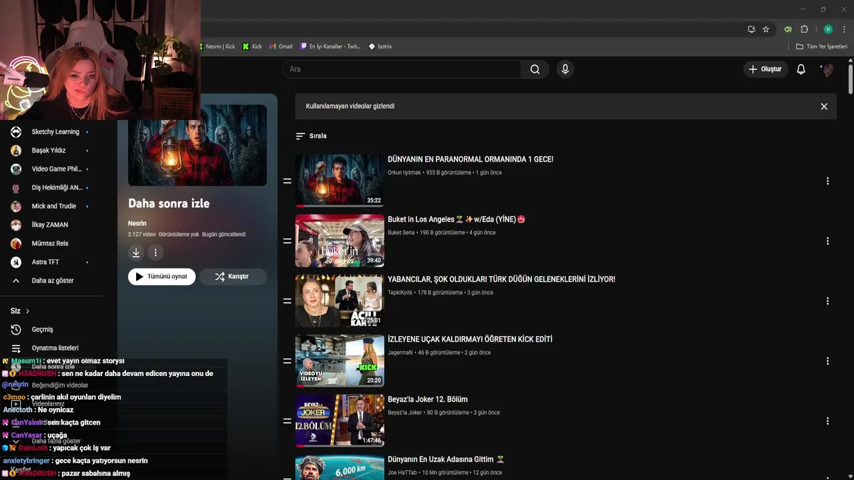Bookmark this page with star icon
The height and width of the screenshot is (480, 854).
point(766,29)
